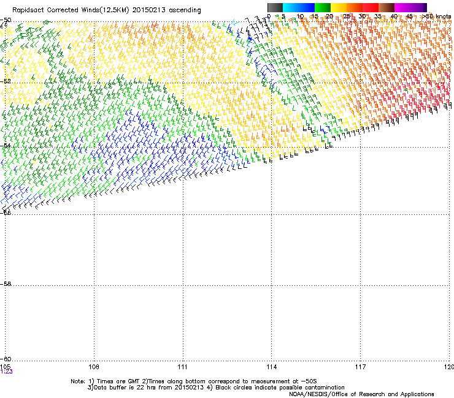The height and width of the screenshot is (398, 454).
Task: Click the blue 10-15 knots legend swatch
Action: click(307, 7)
